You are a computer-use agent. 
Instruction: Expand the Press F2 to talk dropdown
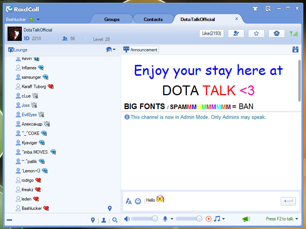[x=297, y=219]
